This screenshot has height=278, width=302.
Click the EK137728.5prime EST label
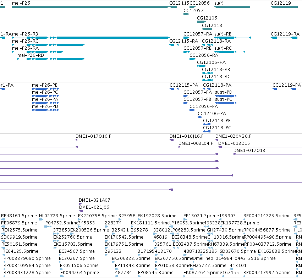240,223
